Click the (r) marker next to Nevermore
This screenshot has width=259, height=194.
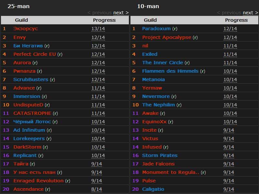click(x=174, y=96)
